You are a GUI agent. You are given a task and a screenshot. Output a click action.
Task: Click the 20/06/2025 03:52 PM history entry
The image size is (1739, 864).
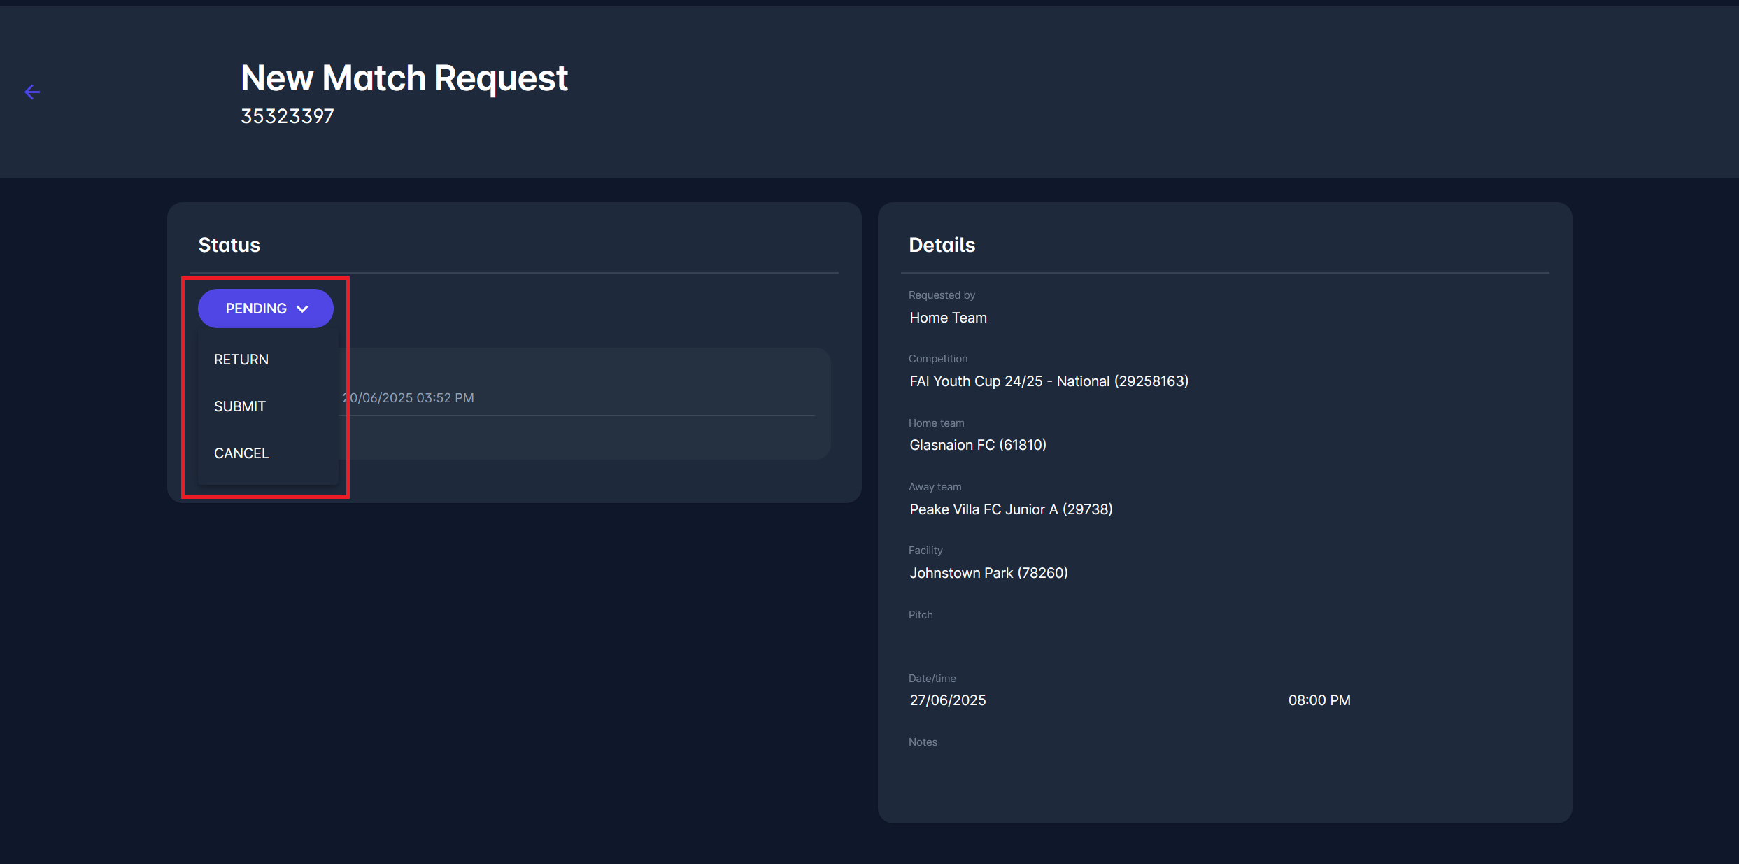409,398
